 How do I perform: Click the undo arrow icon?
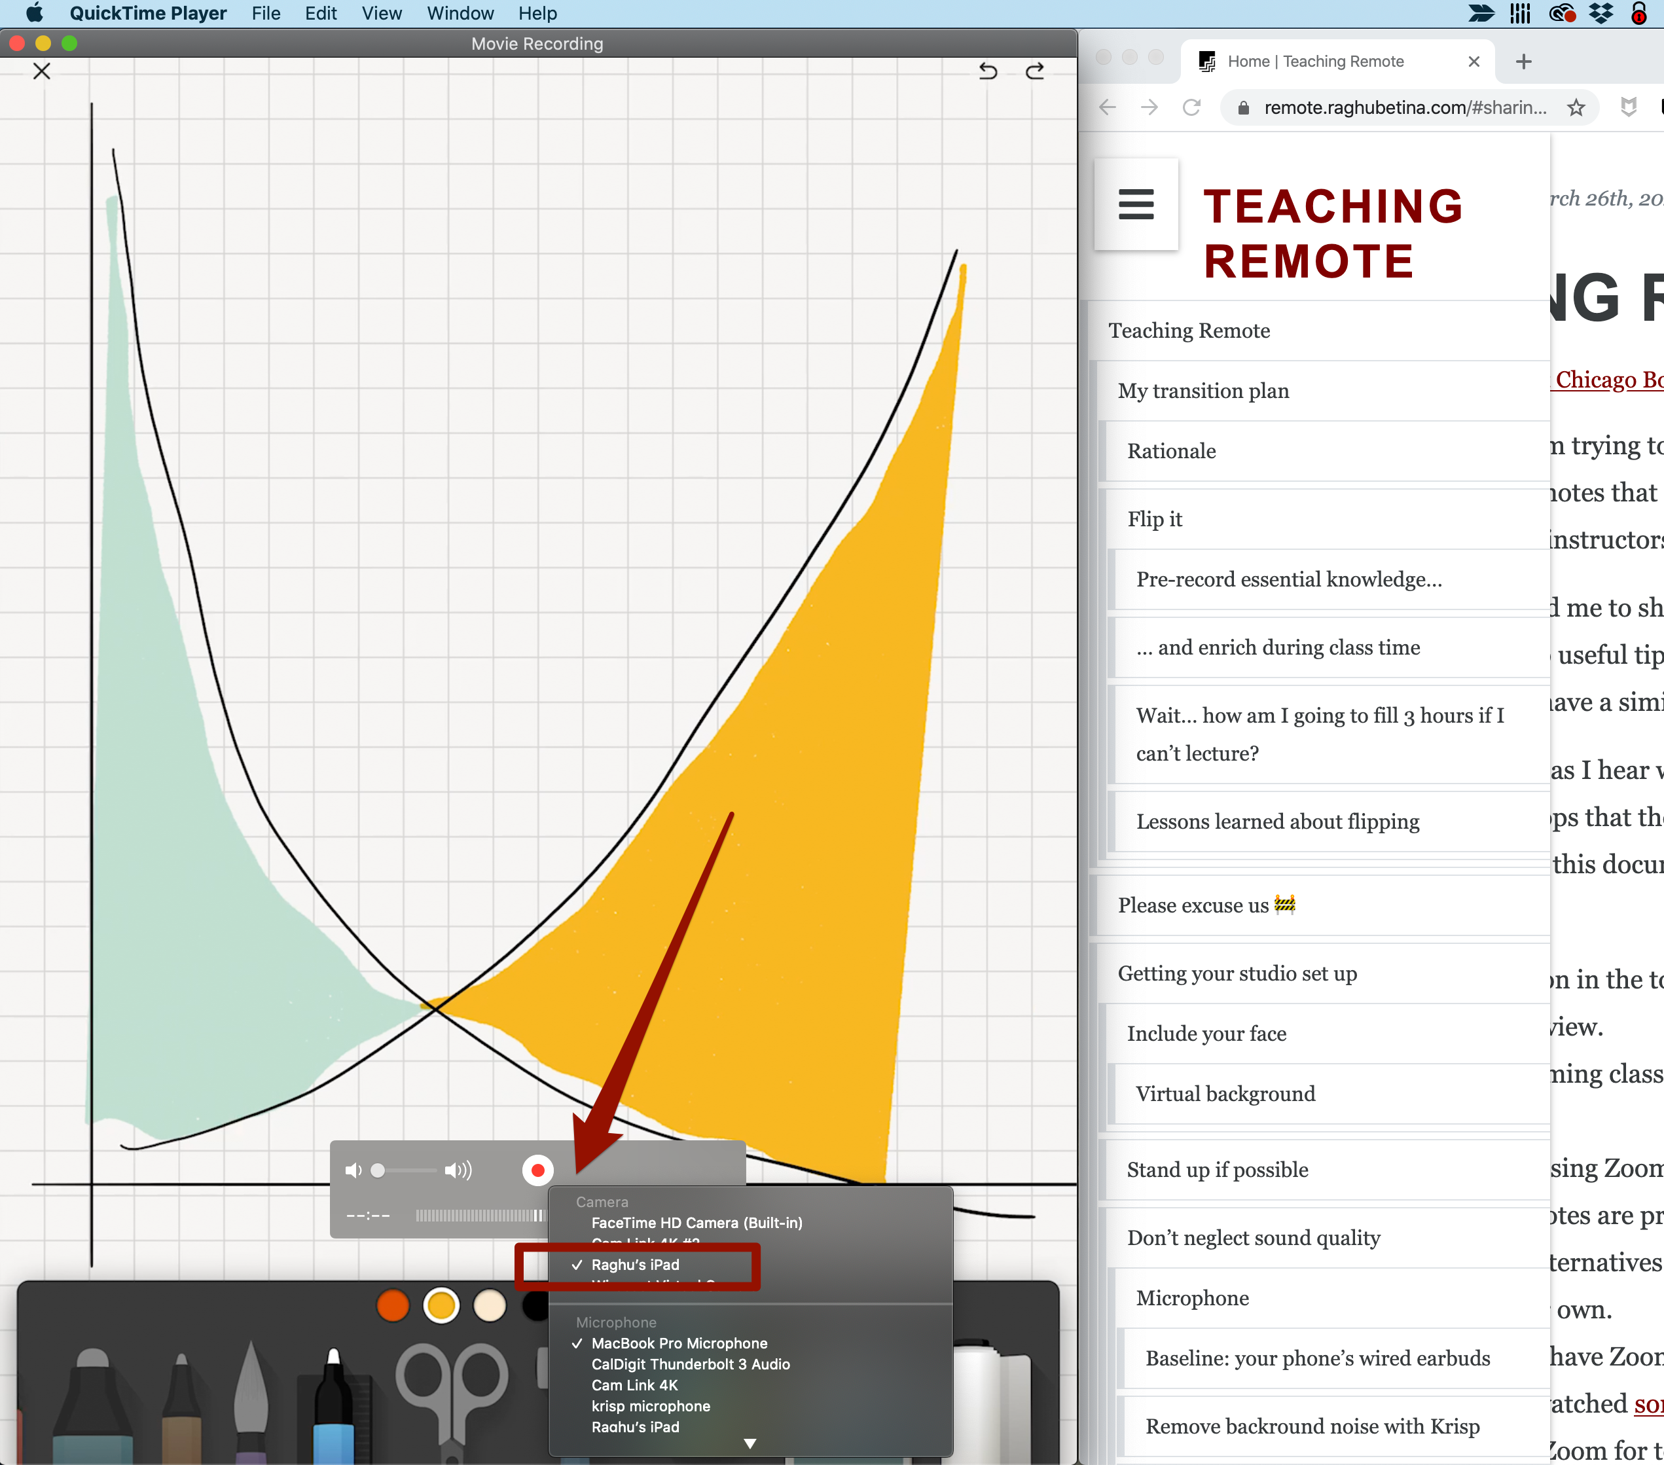(988, 71)
